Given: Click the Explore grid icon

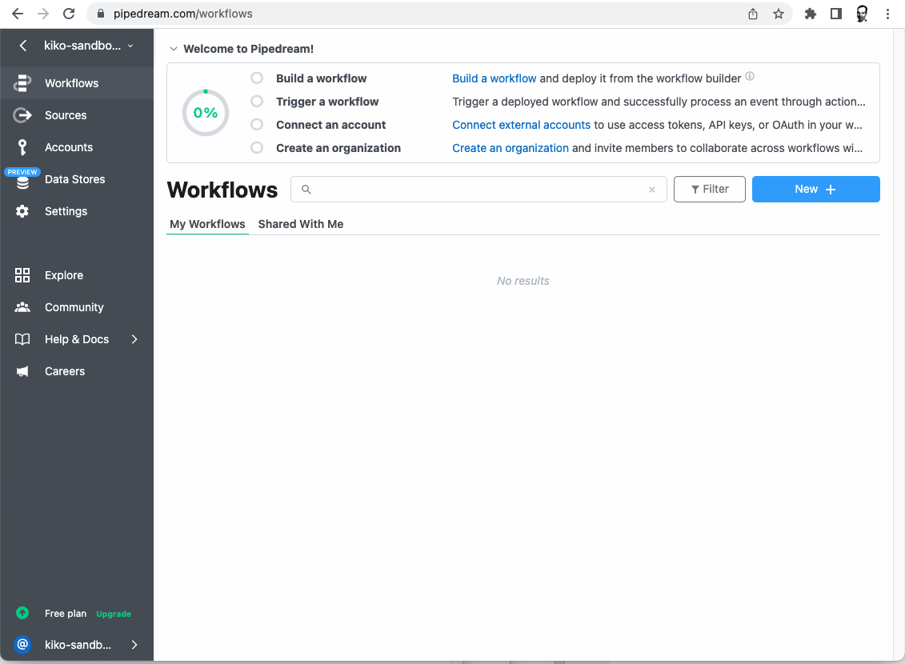Looking at the screenshot, I should tap(22, 275).
